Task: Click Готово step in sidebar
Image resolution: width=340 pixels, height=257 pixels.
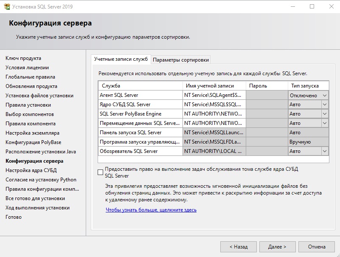Action: [14, 217]
